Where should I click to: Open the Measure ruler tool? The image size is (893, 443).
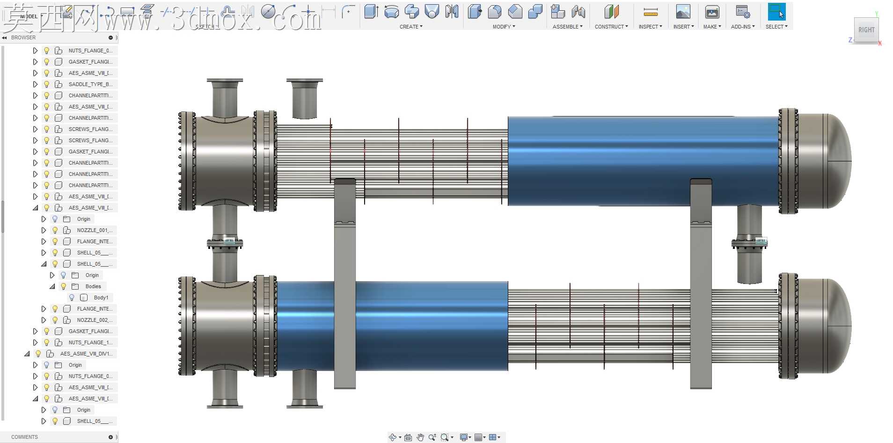pos(651,12)
